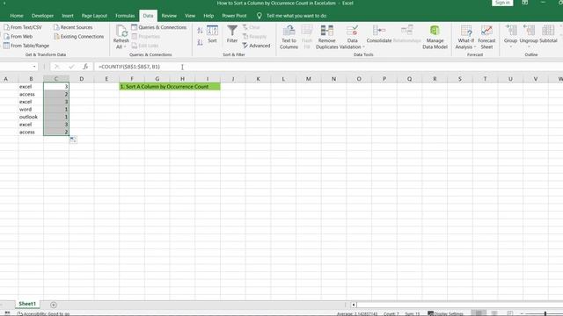Screen dimensions: 563x316
Task: Click cell with text 'word'
Action: [31, 109]
